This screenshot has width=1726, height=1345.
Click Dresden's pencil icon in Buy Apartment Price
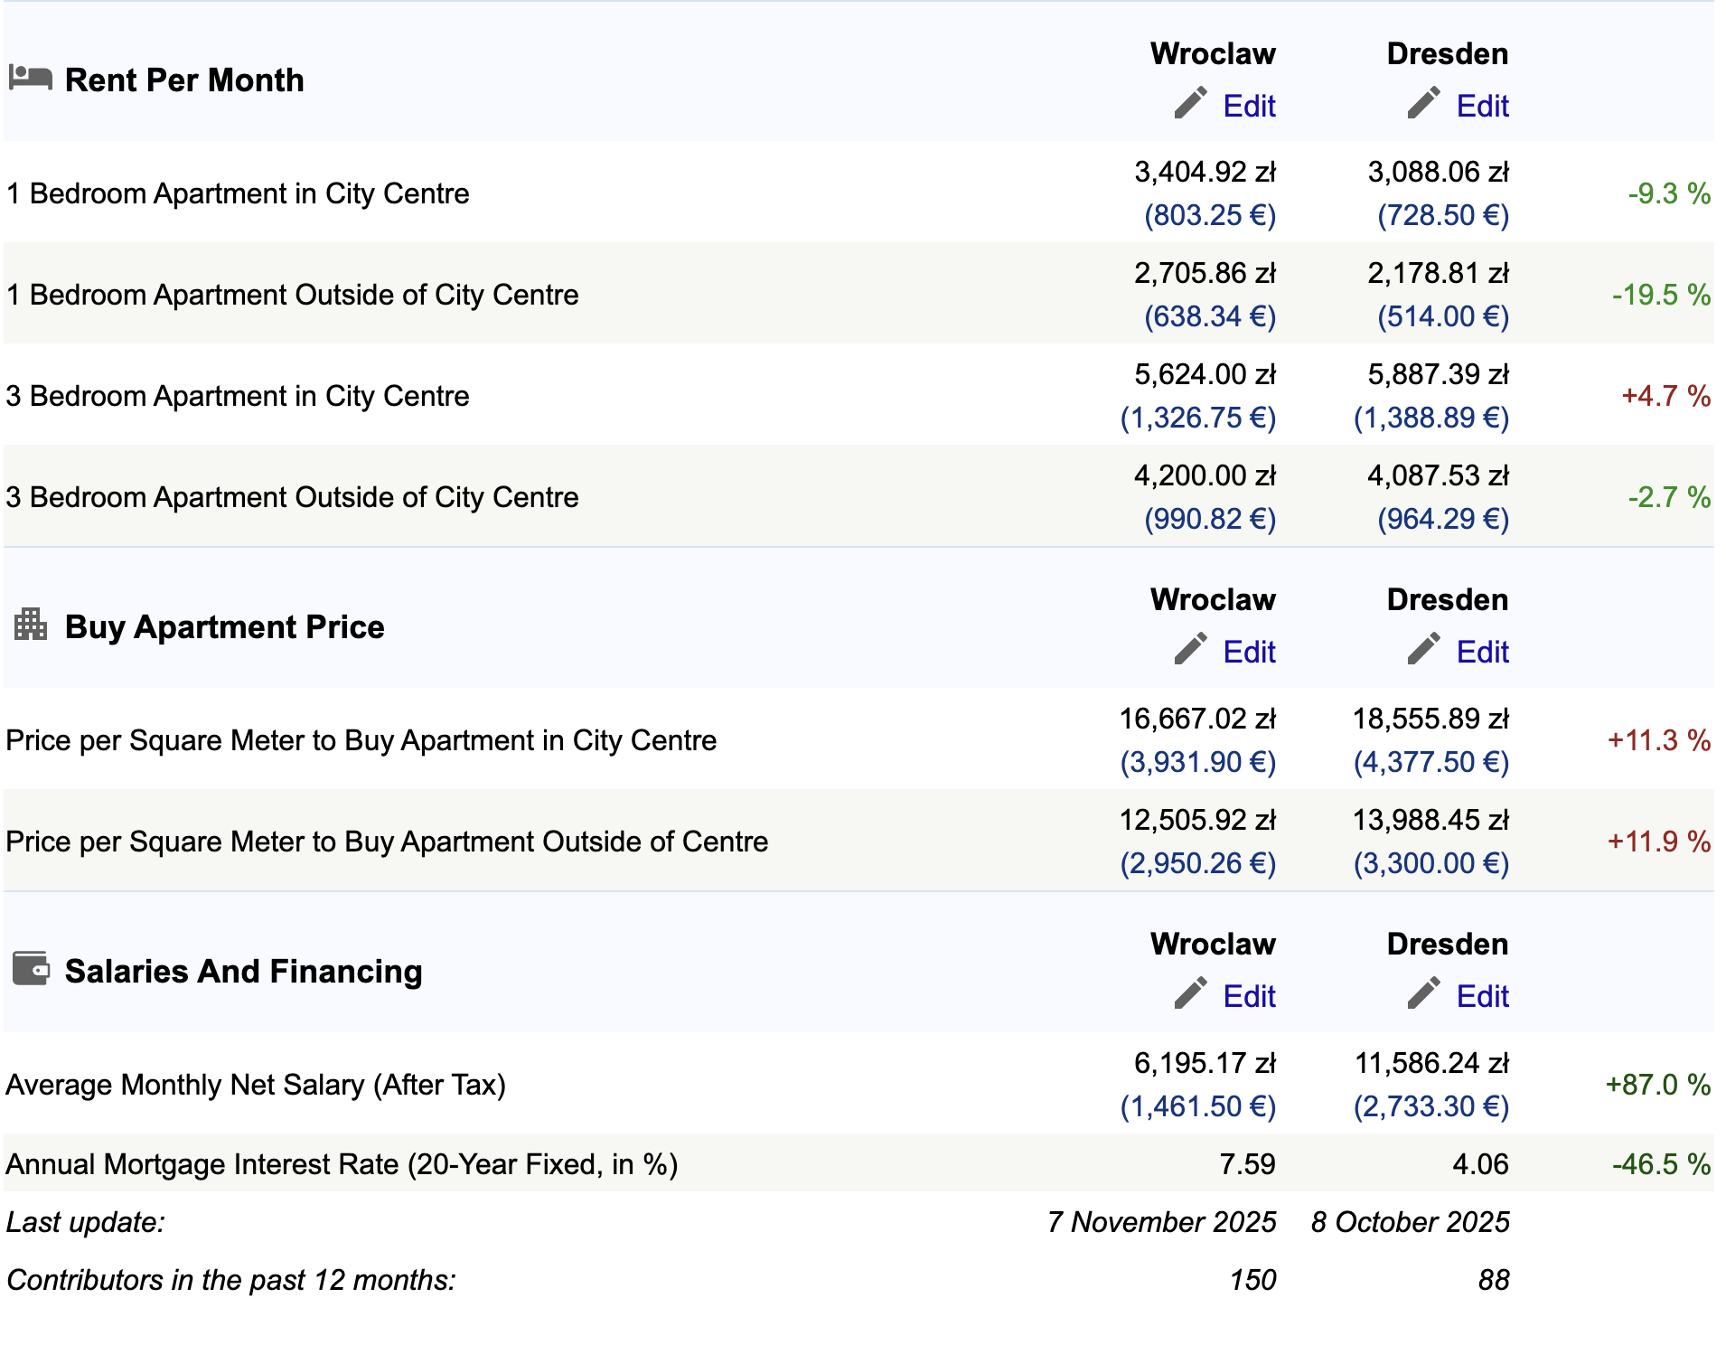pyautogui.click(x=1423, y=649)
